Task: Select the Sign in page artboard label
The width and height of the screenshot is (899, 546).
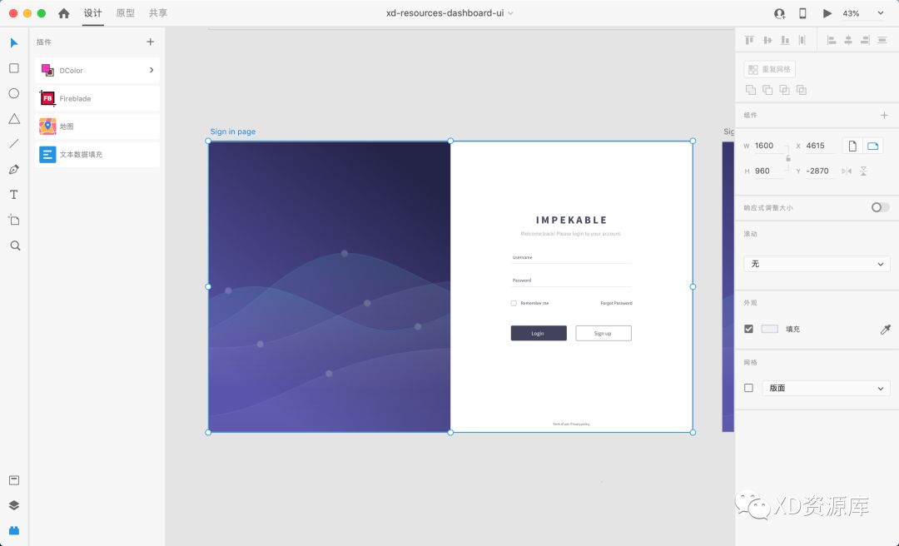Action: (233, 132)
